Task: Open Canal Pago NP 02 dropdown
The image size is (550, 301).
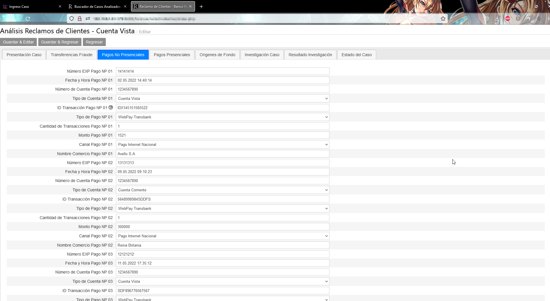Action: (223, 236)
